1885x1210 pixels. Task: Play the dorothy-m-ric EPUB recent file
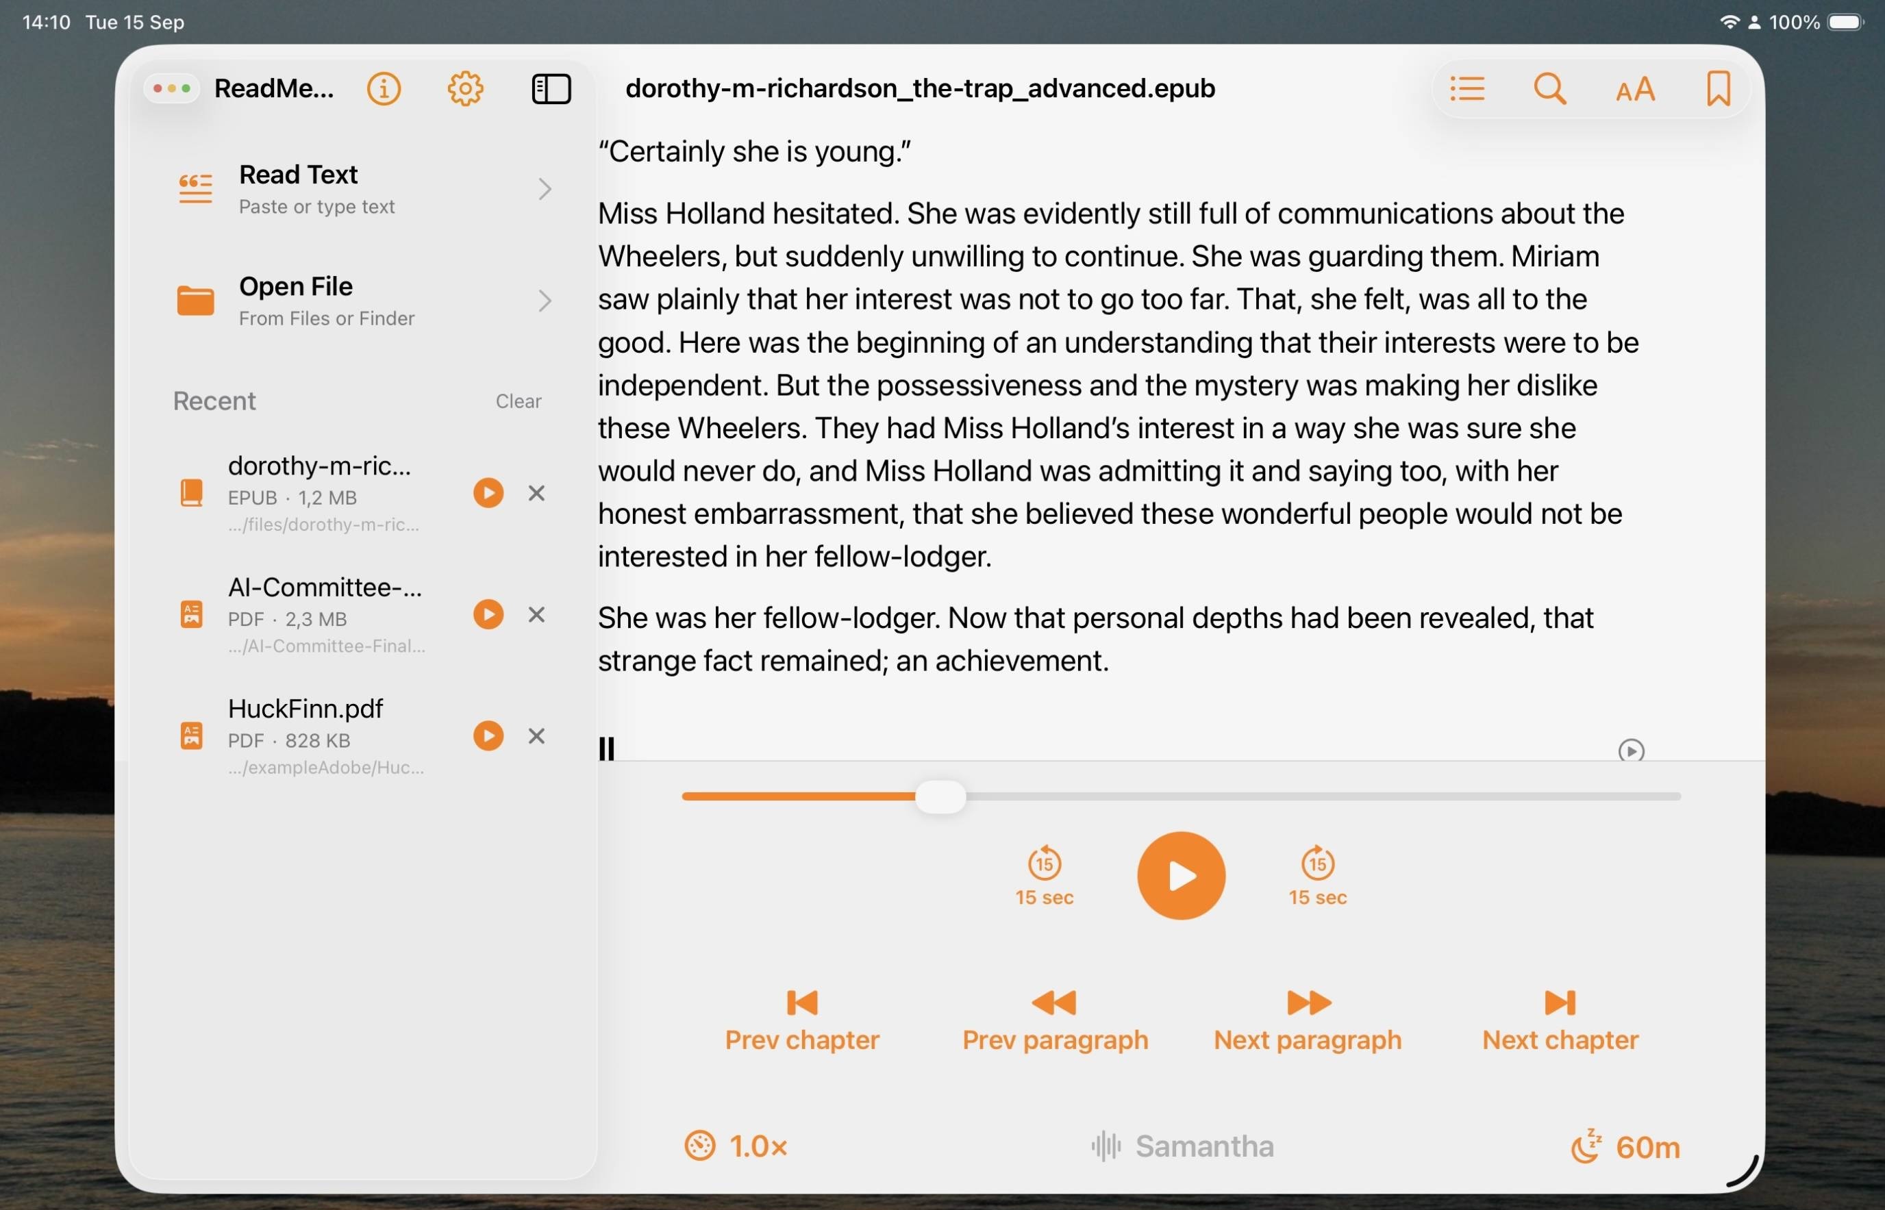click(488, 494)
